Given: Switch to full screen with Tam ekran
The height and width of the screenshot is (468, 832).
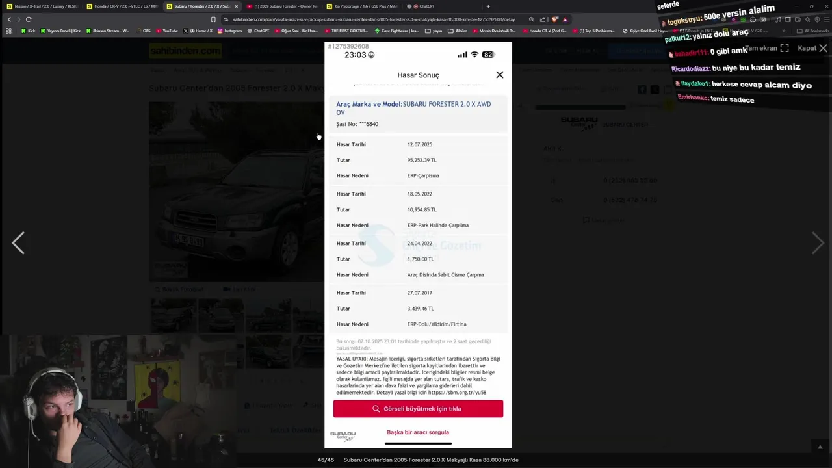Looking at the screenshot, I should [767, 48].
